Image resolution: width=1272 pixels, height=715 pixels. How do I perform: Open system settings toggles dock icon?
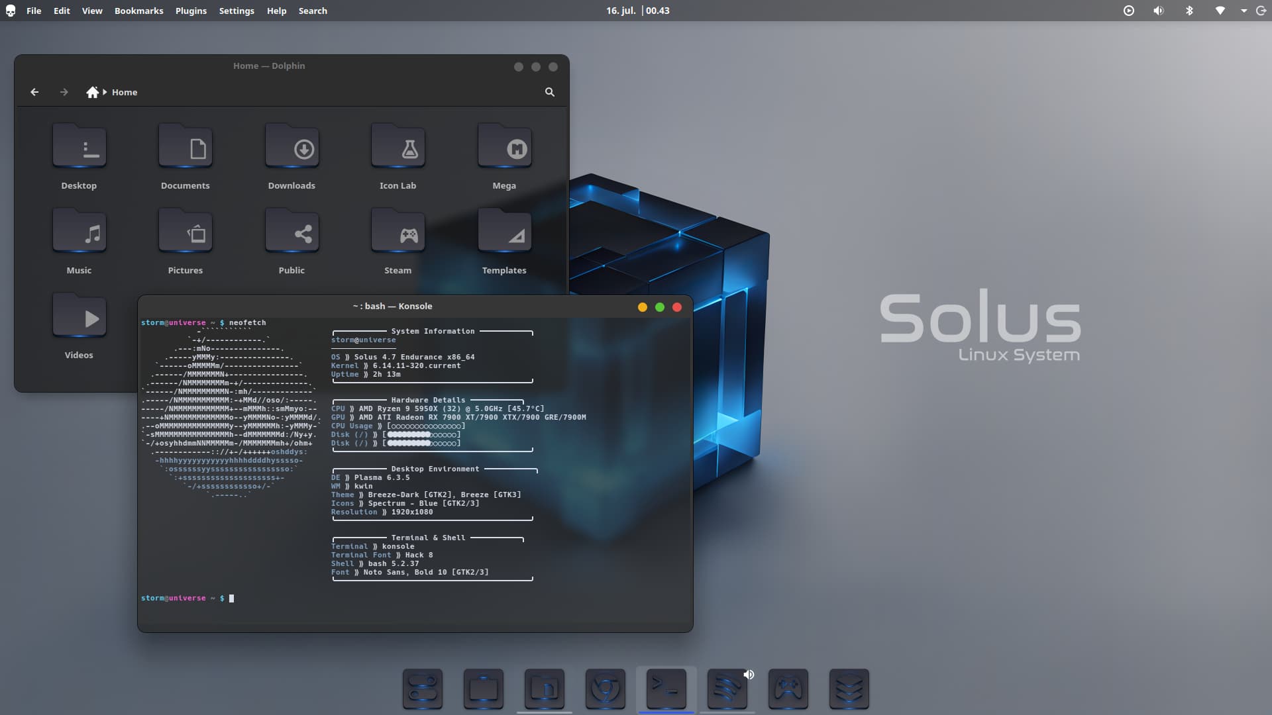422,689
